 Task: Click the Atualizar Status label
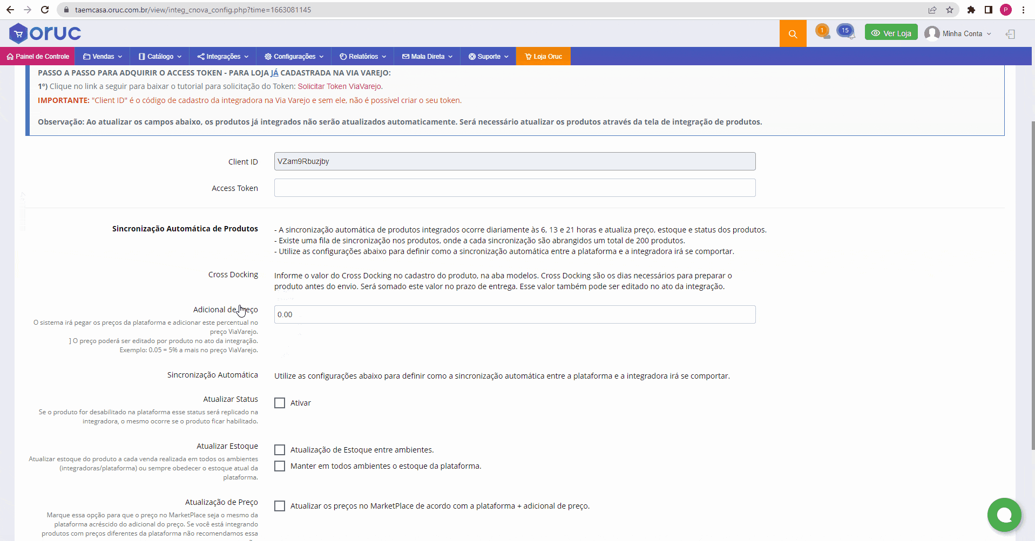point(231,399)
